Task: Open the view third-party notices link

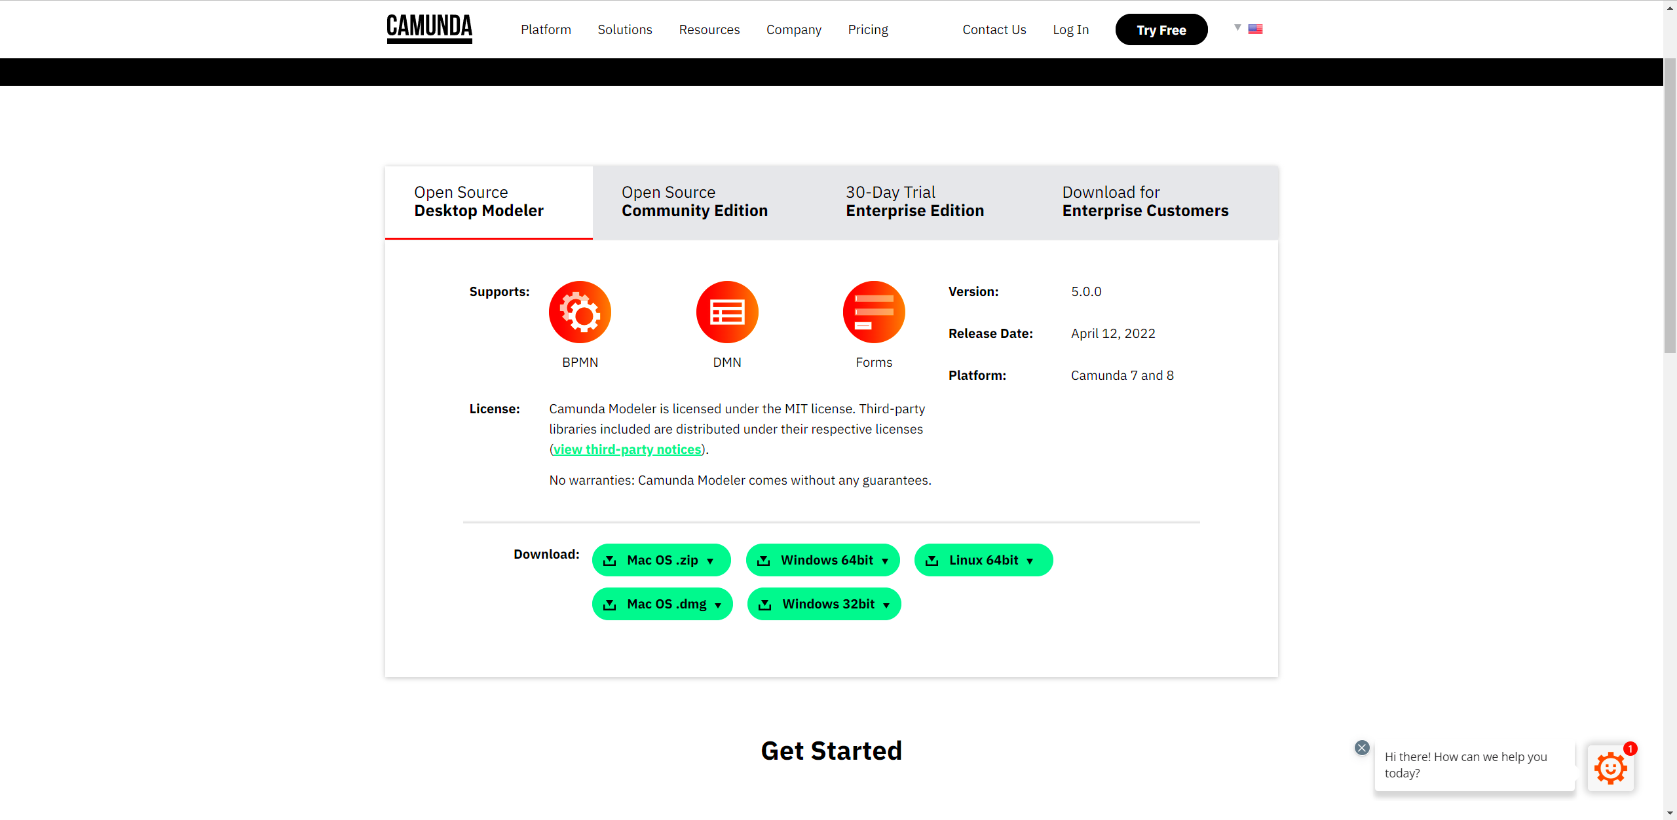Action: pos(627,449)
